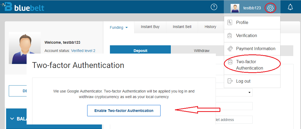301x129 pixels.
Task: Switch to the Instant Buy tab
Action: 150,27
